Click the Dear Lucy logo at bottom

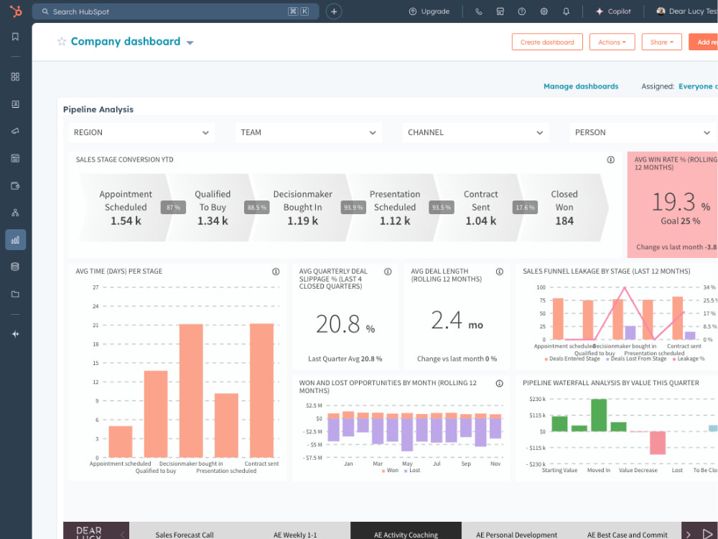(89, 532)
